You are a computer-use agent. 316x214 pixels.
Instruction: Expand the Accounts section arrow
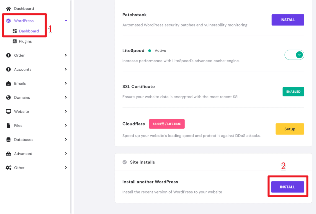(66, 69)
